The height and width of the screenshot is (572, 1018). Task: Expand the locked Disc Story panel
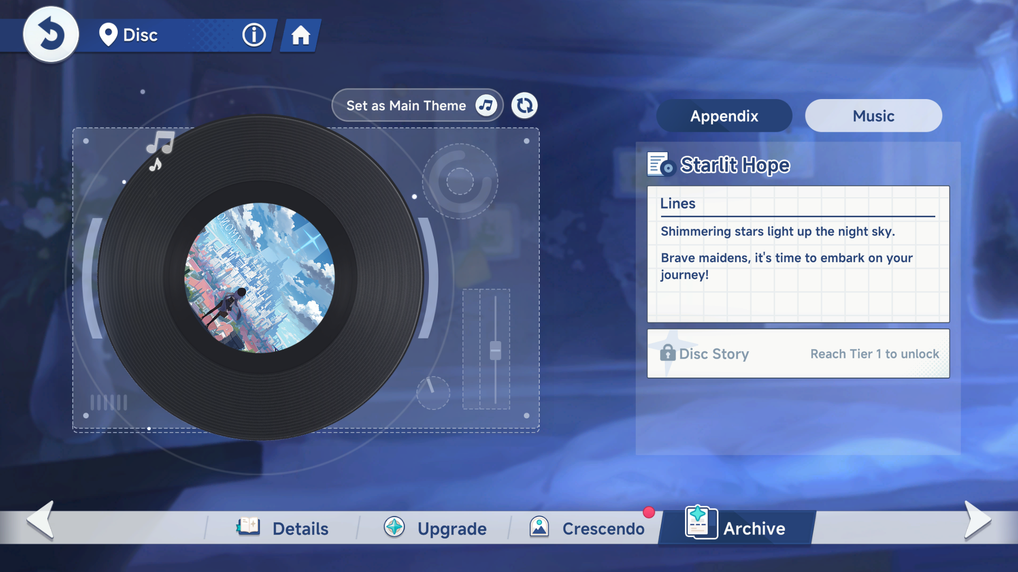pyautogui.click(x=798, y=353)
